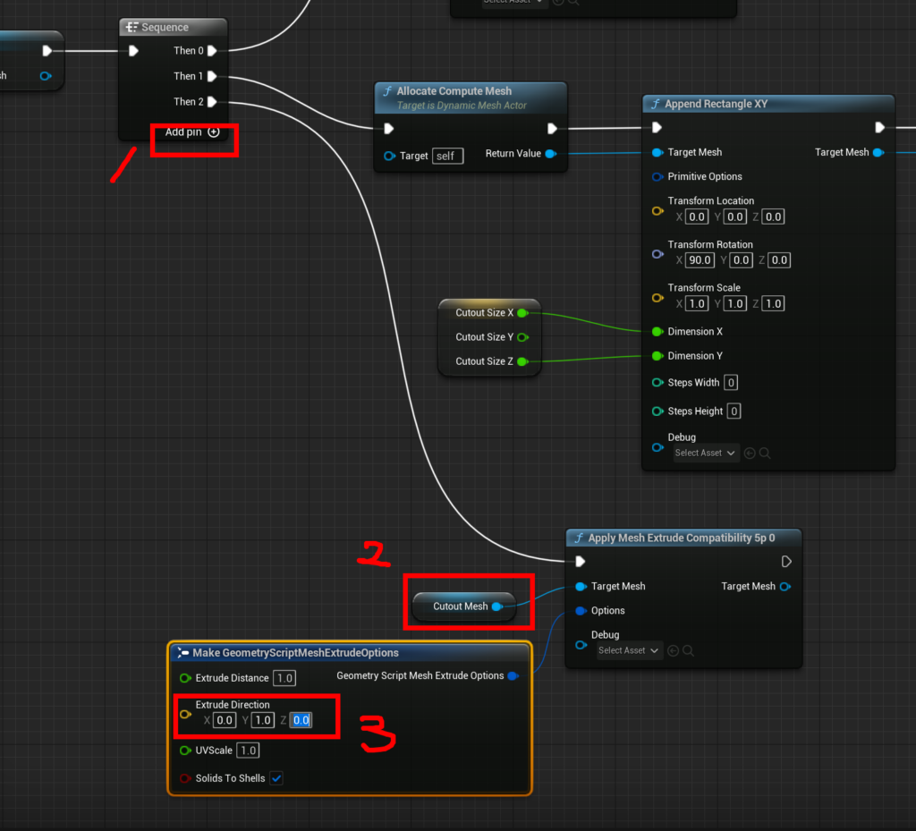Click the Target pin on Allocate Compute Mesh
This screenshot has height=831, width=916.
390,156
